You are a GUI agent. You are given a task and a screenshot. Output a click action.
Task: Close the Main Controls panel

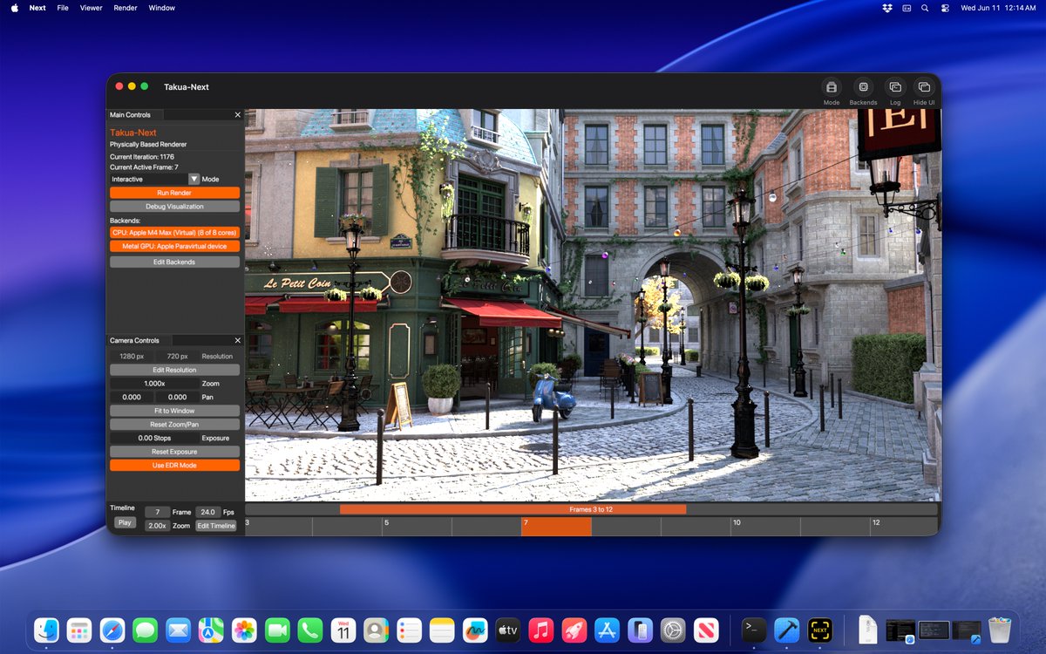click(x=238, y=115)
